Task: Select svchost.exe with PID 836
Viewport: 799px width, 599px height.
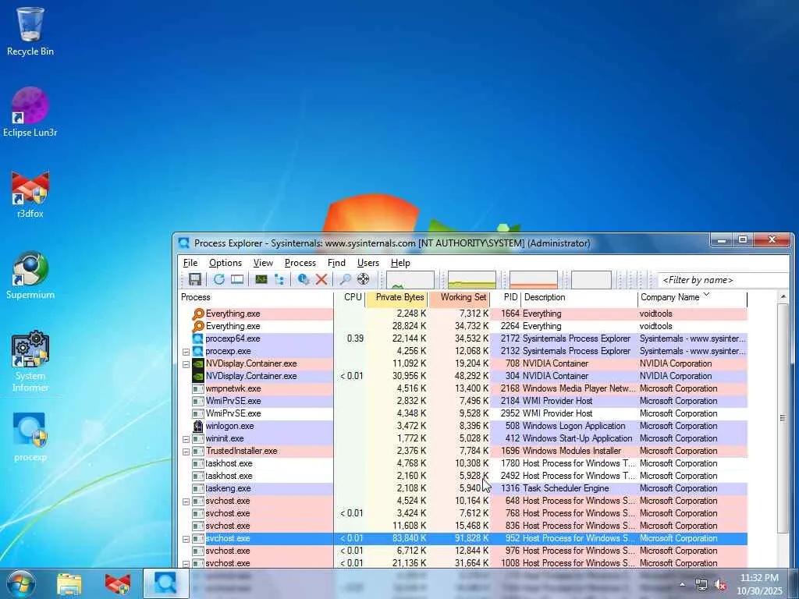Action: (463, 526)
